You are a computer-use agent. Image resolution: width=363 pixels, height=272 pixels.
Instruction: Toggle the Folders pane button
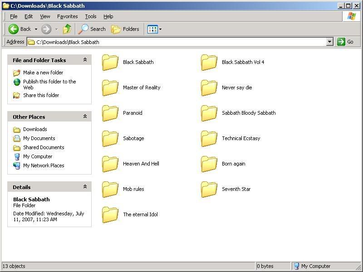coord(125,29)
